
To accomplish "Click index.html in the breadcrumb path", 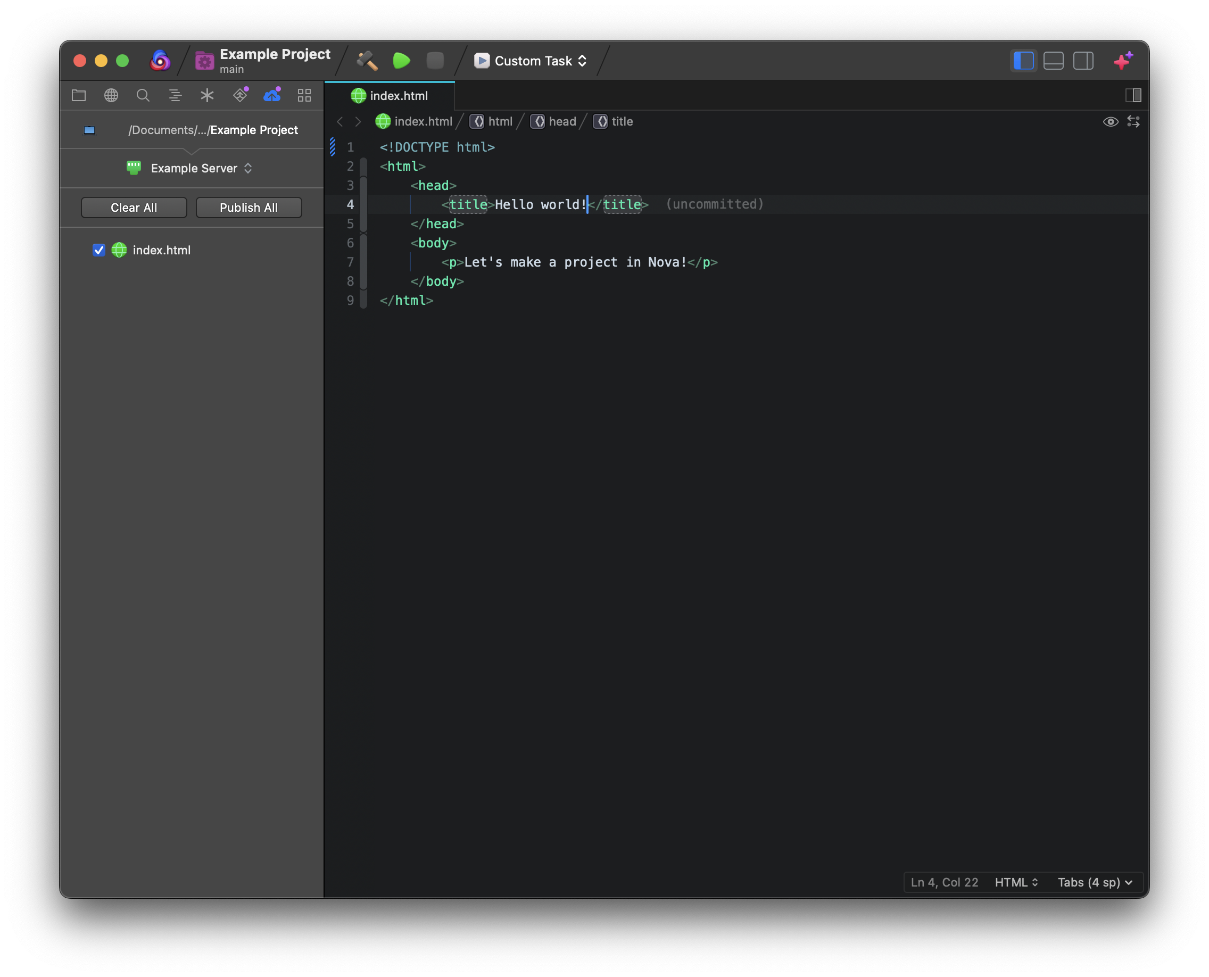I will tap(413, 121).
